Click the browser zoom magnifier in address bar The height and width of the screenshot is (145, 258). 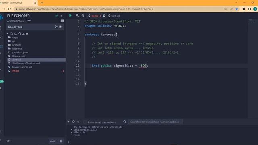click(225, 9)
